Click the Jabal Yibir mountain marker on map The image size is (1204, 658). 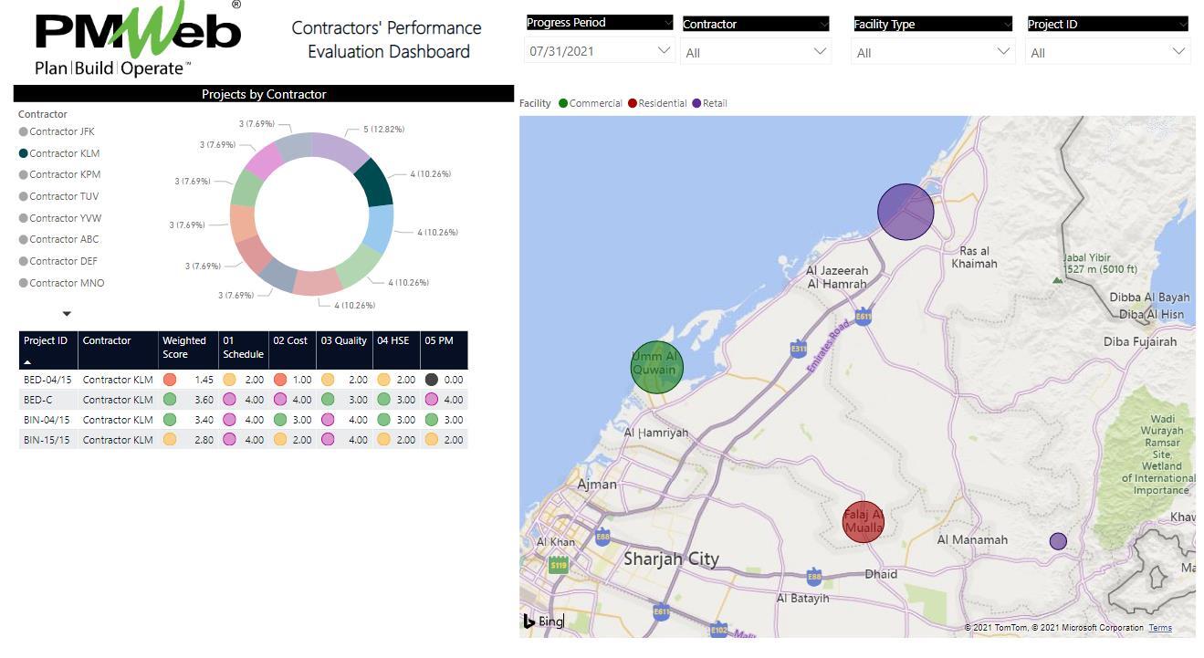click(1058, 279)
